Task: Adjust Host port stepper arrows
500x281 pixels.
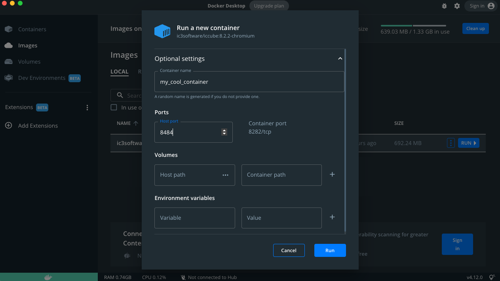Action: [224, 132]
